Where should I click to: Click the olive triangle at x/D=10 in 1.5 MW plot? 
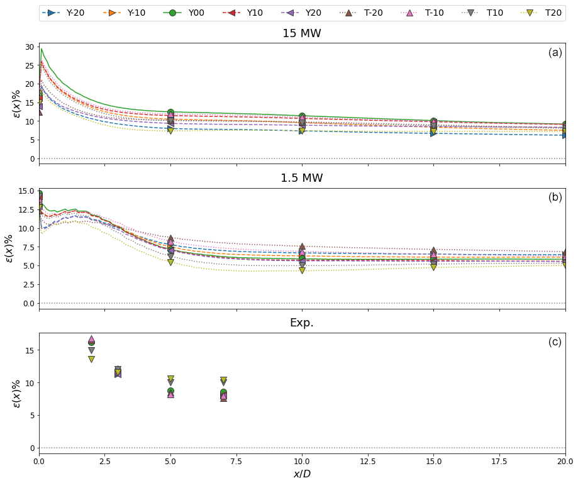click(x=302, y=270)
